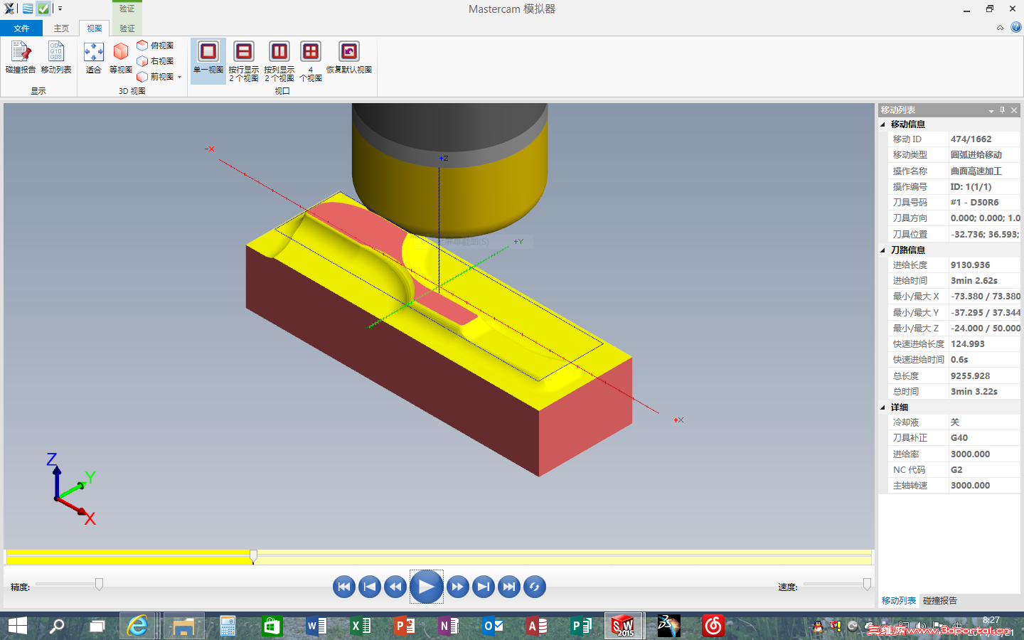Open Internet Explorer from the taskbar
The height and width of the screenshot is (640, 1024).
137,626
